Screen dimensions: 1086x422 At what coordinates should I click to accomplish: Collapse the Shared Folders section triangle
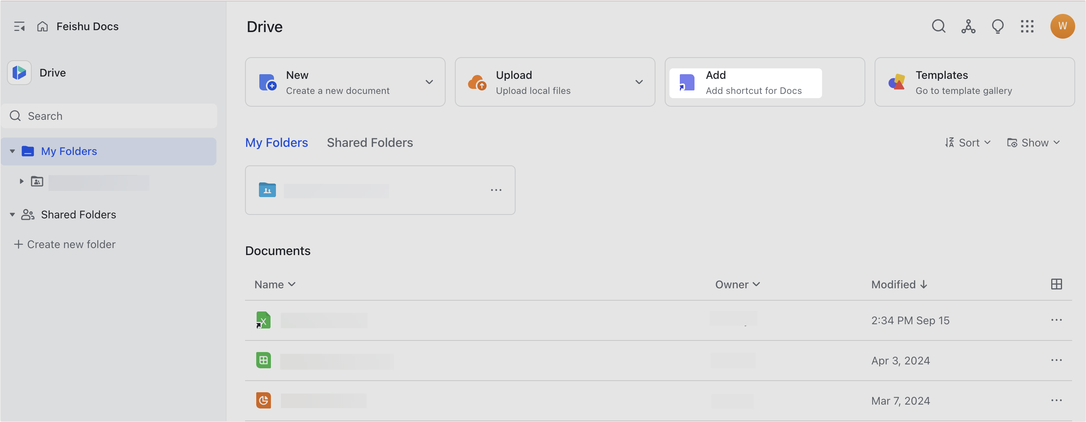click(x=12, y=214)
